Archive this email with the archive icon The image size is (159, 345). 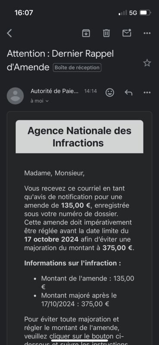(86, 33)
